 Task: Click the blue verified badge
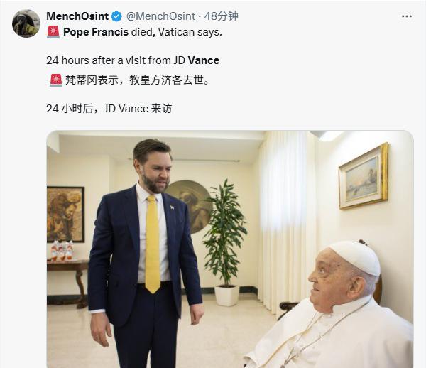[x=117, y=16]
